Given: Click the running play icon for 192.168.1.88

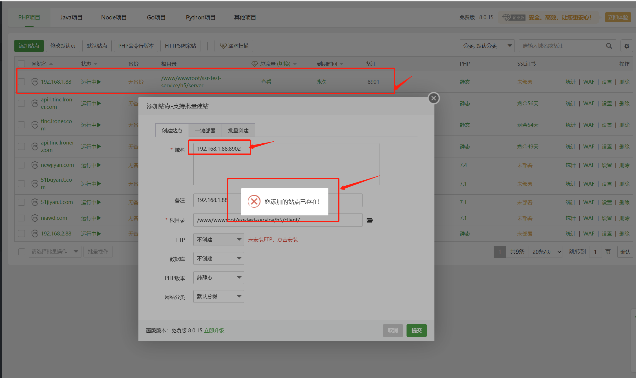Looking at the screenshot, I should pos(99,82).
